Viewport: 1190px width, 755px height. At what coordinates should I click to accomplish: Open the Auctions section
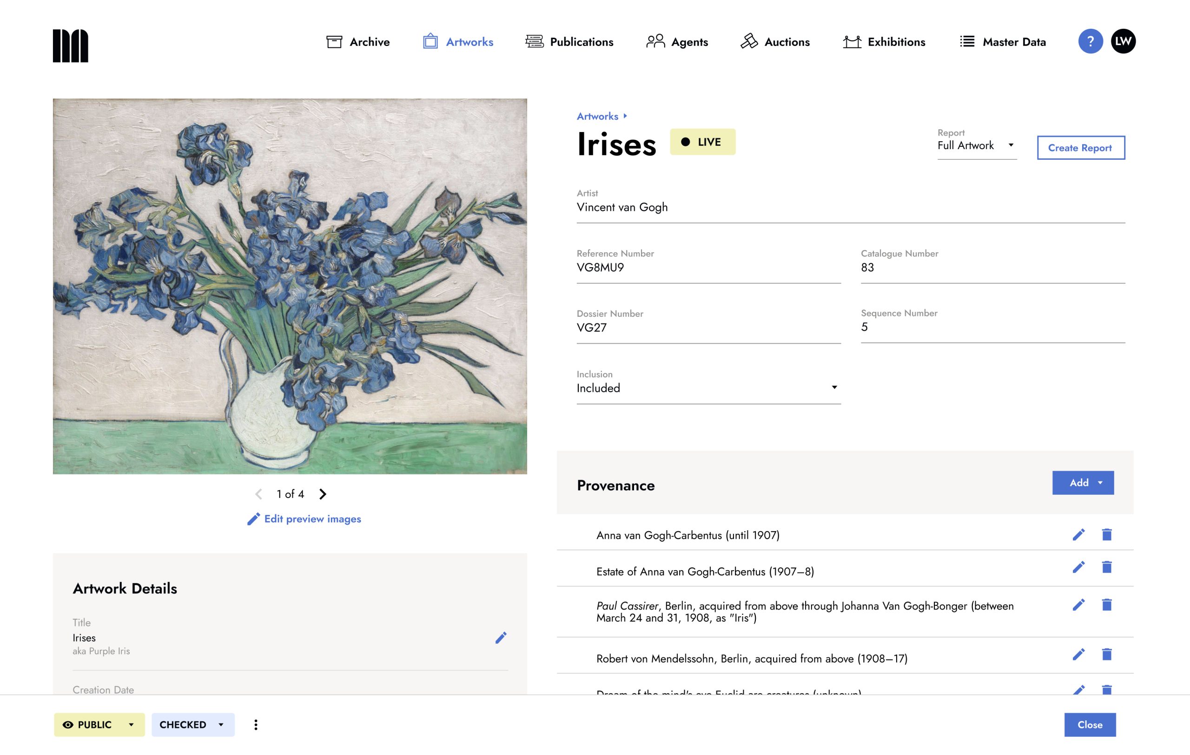coord(775,42)
